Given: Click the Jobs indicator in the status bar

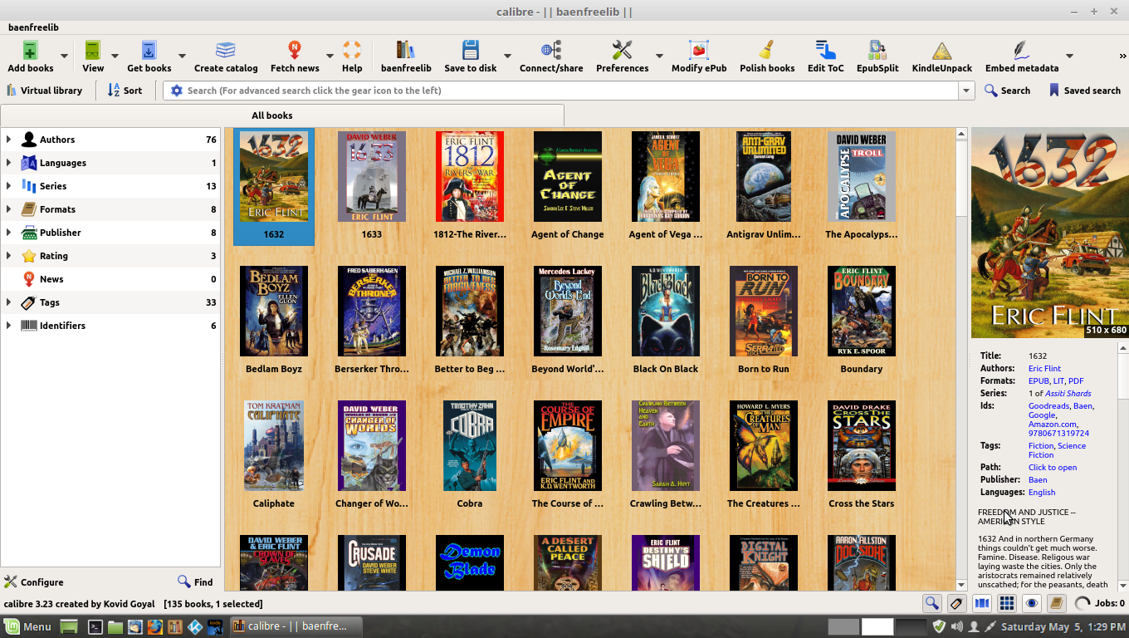Looking at the screenshot, I should tap(1100, 604).
